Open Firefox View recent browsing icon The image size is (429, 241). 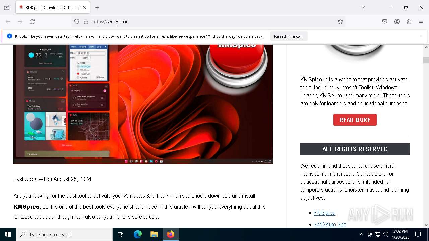(7, 7)
